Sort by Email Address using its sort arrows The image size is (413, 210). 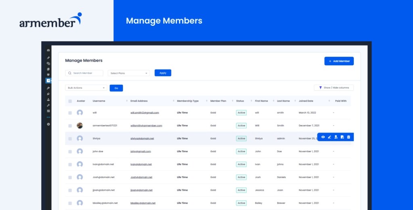click(x=173, y=101)
